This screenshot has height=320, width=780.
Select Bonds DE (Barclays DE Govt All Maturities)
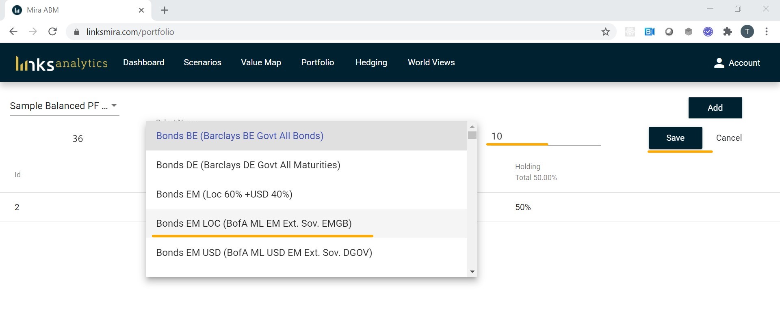click(307, 165)
